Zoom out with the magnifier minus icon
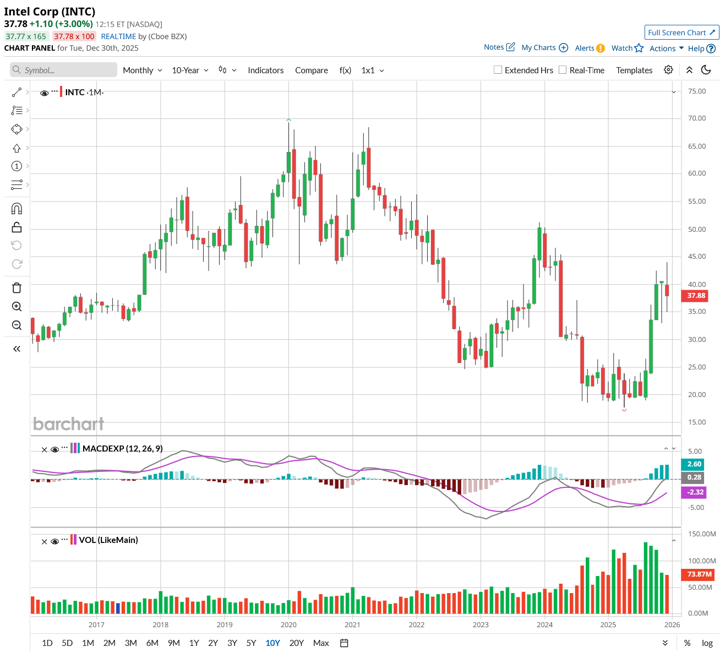Screen dimensions: 720x652 (x=17, y=325)
